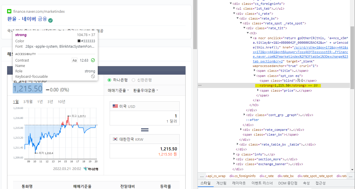Expand the div cont_grp _graph node

[244, 115]
